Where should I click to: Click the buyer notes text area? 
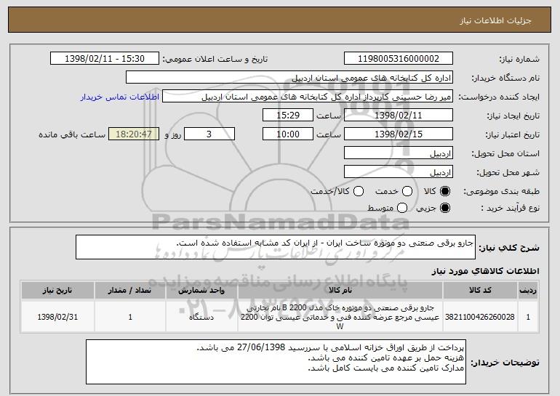pos(276,362)
